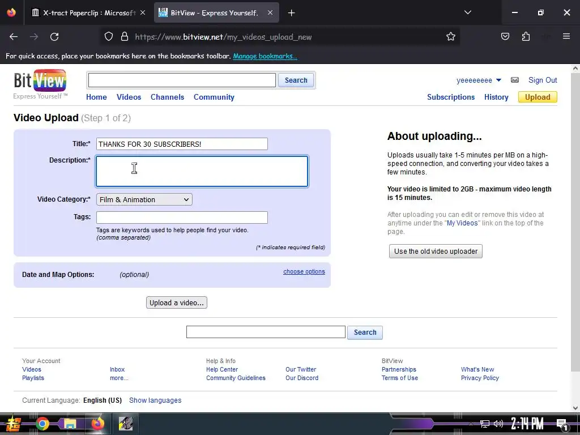Launch Chrome from the taskbar
580x435 pixels.
[42, 424]
